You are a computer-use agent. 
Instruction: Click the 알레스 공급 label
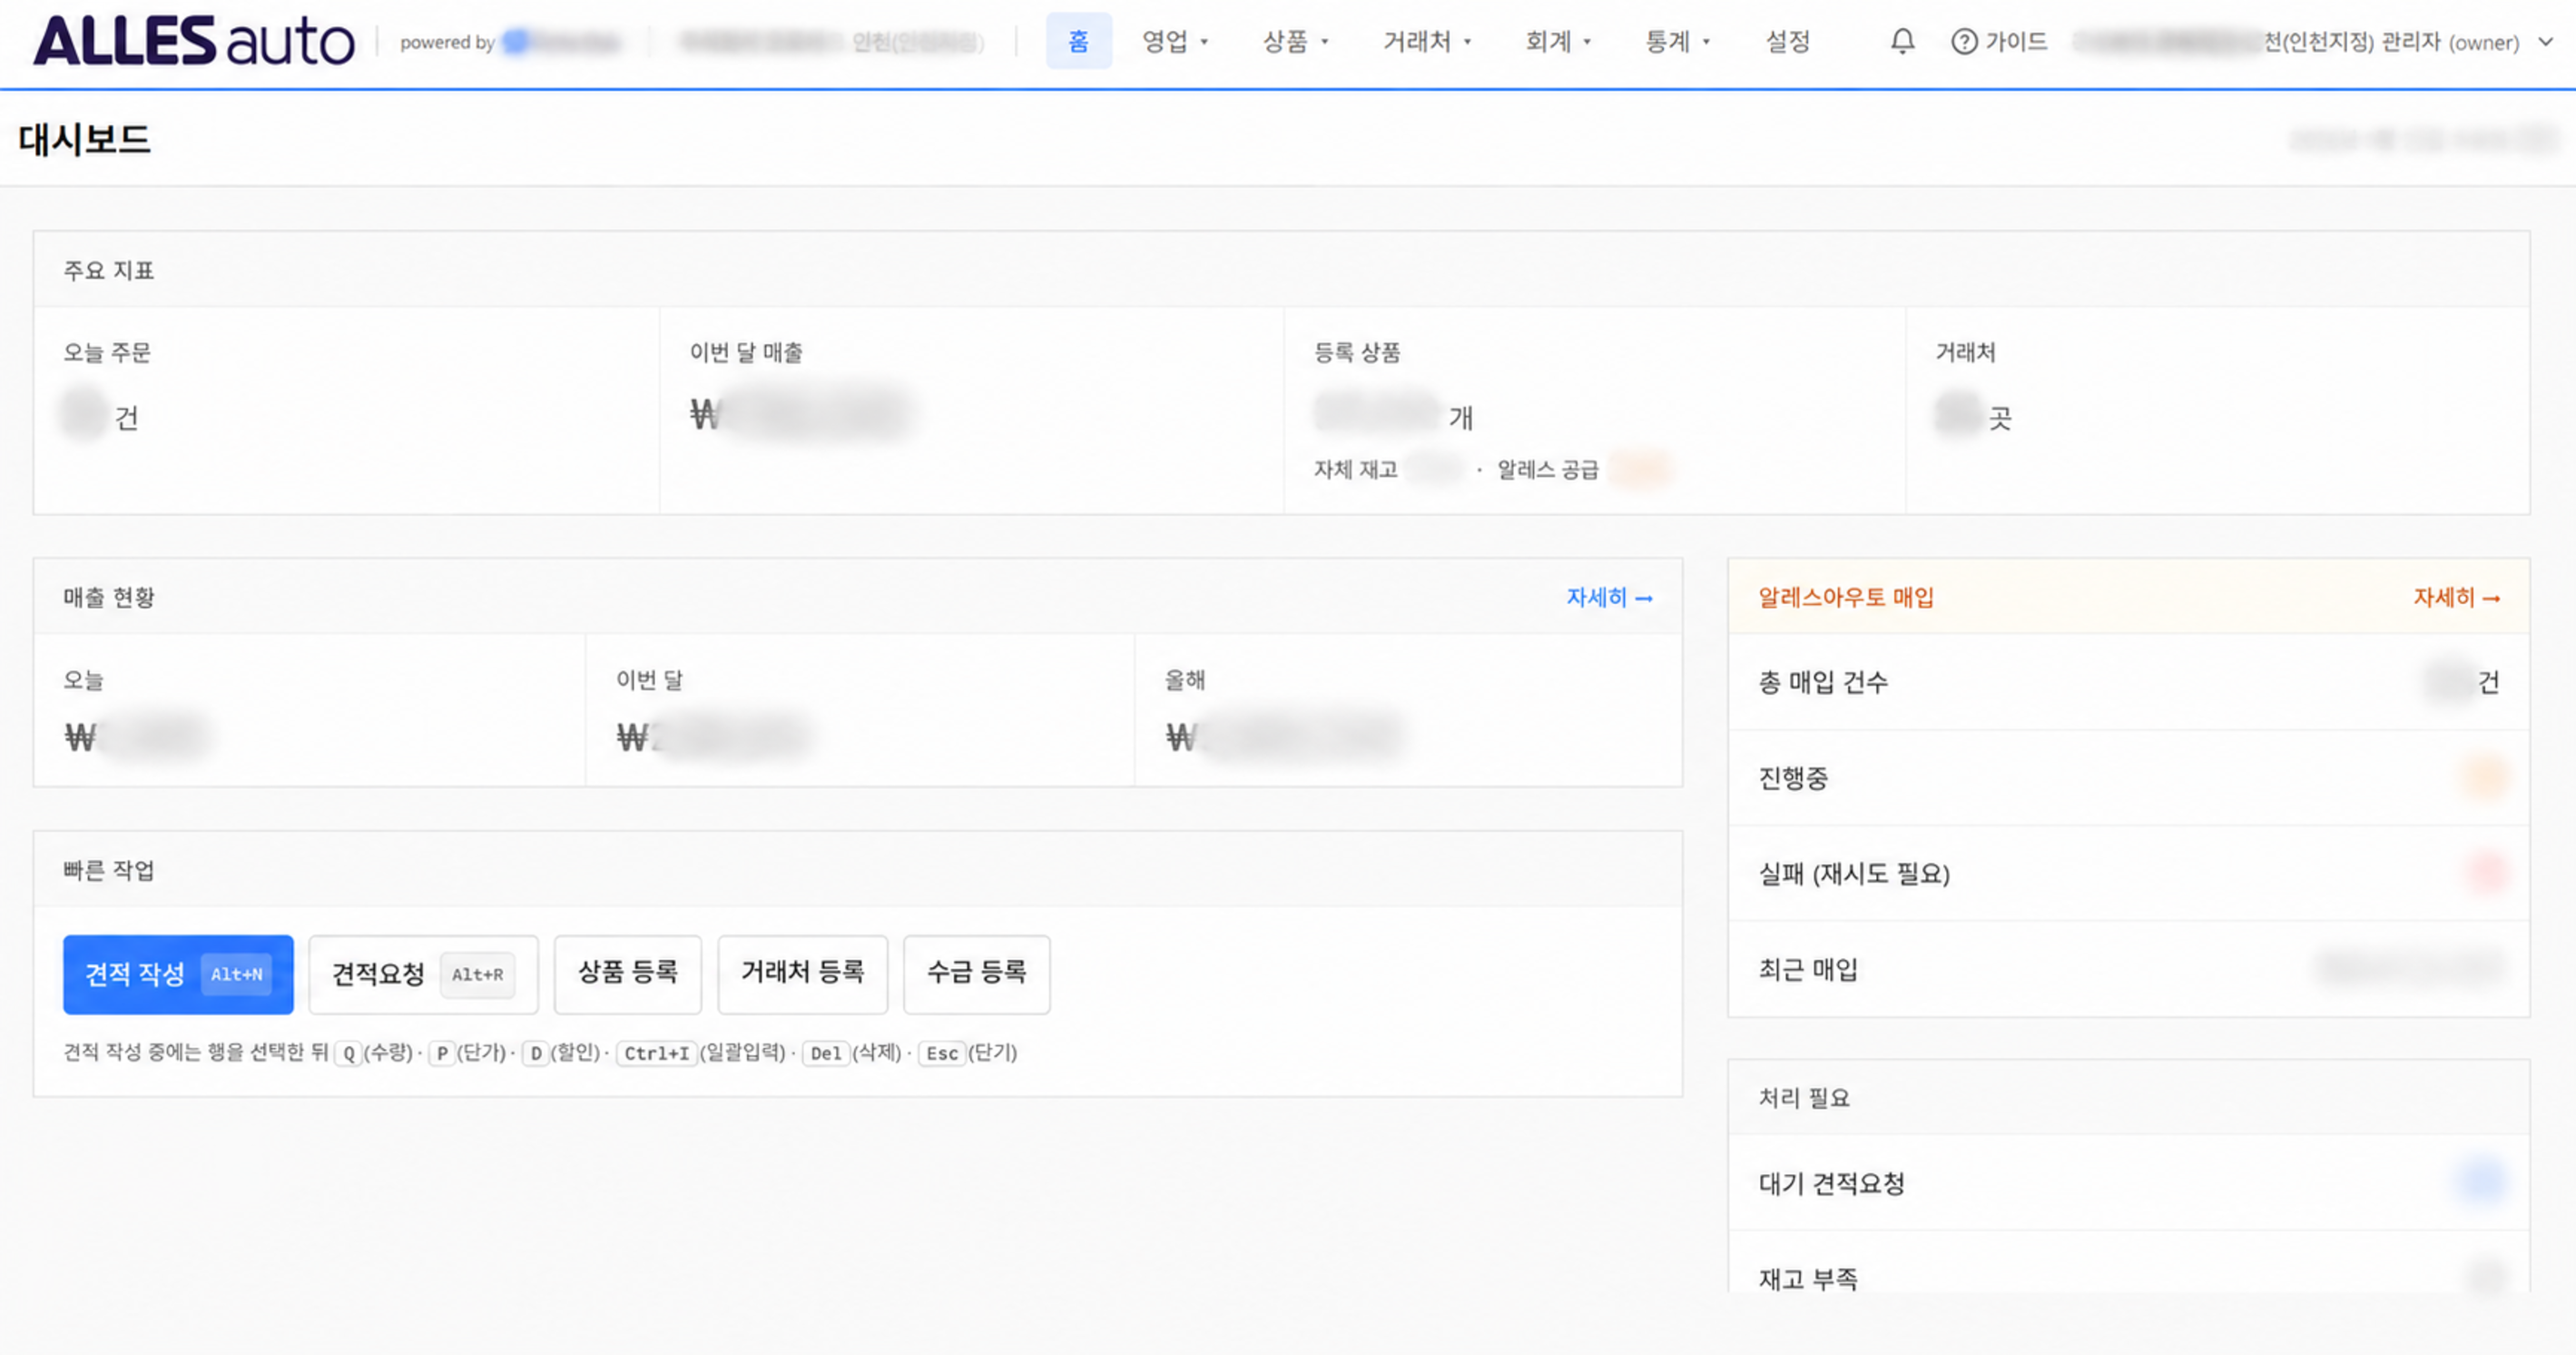pos(1547,470)
